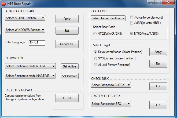Click the "Select Boot Code" group label
The width and height of the screenshot is (177, 118).
coord(104,27)
